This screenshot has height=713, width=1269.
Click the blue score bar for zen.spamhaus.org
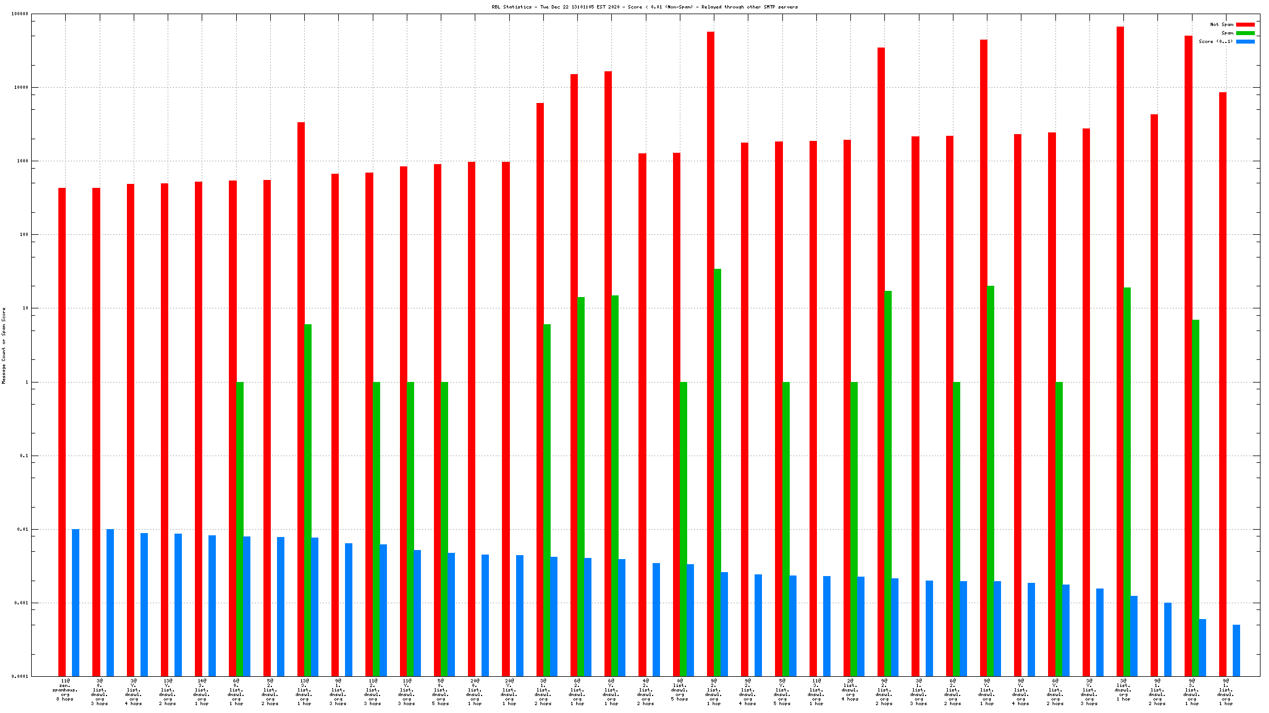(75, 602)
